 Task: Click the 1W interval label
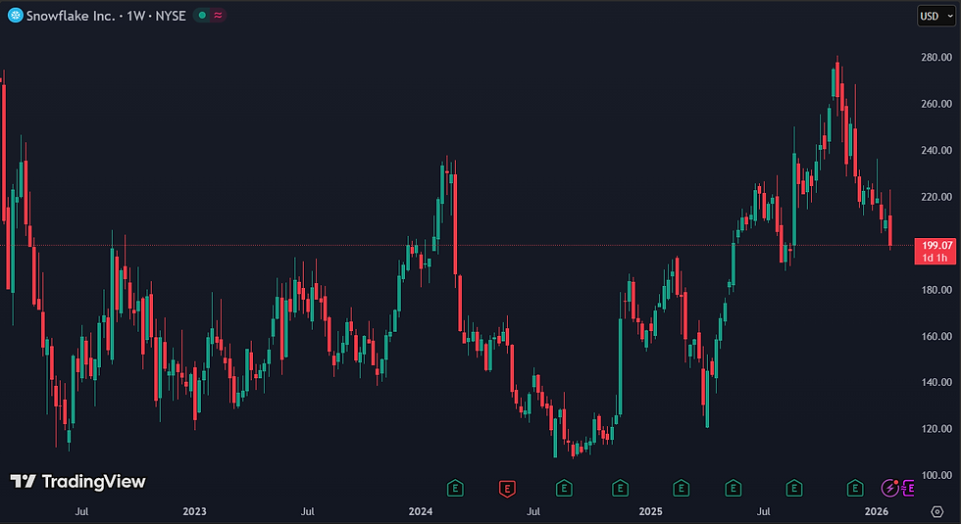135,16
